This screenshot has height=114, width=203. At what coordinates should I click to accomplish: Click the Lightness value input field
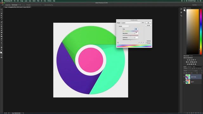pyautogui.click(x=136, y=38)
